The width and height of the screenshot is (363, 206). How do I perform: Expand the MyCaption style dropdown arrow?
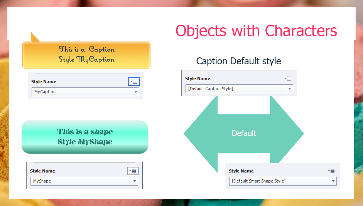[x=135, y=92]
